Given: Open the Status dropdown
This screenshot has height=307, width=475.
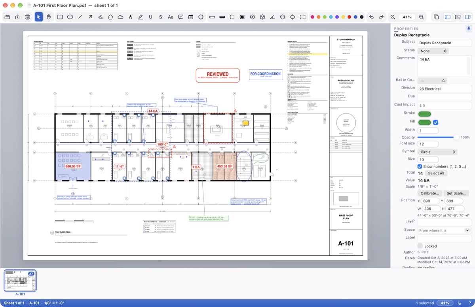Looking at the screenshot, I should pyautogui.click(x=433, y=51).
